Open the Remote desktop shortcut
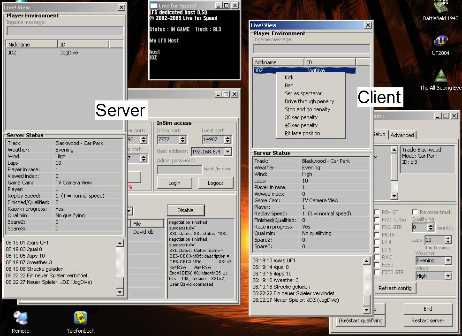This screenshot has width=462, height=336. [20, 319]
